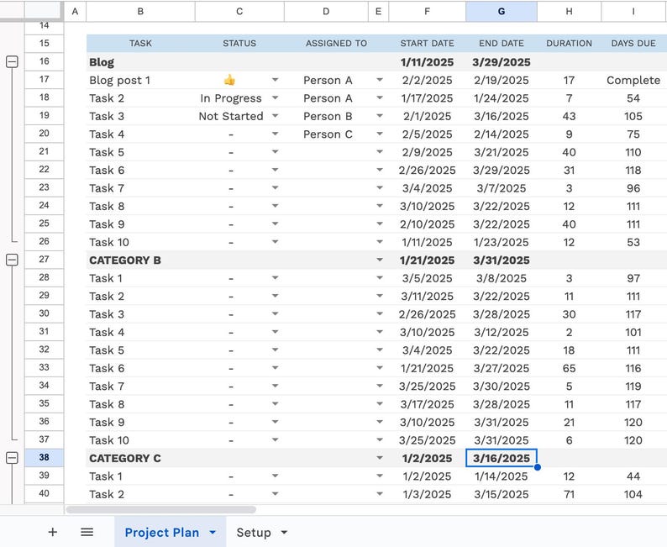Click duration 65 in row 33

pos(570,368)
